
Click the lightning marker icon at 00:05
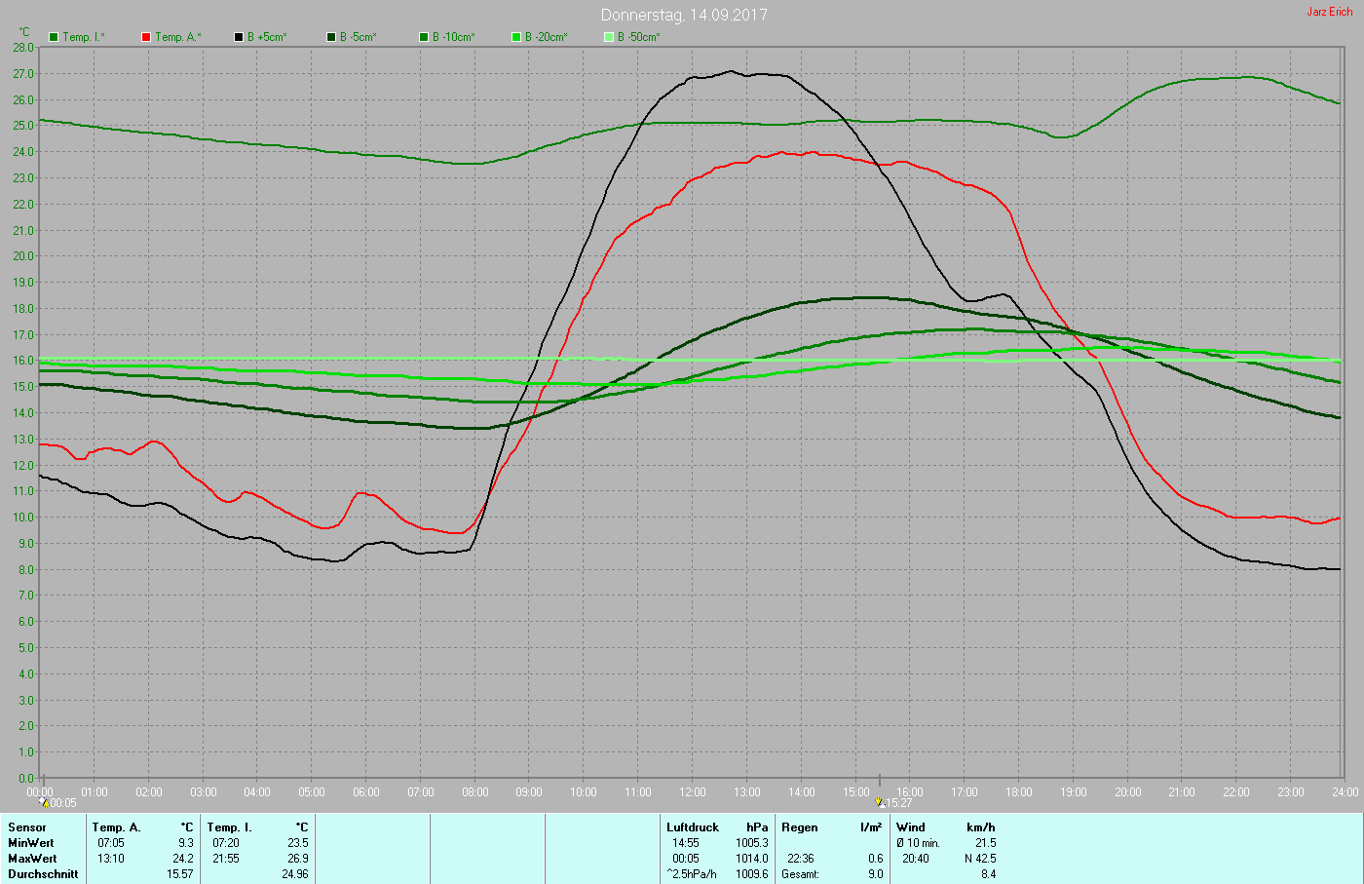[44, 803]
